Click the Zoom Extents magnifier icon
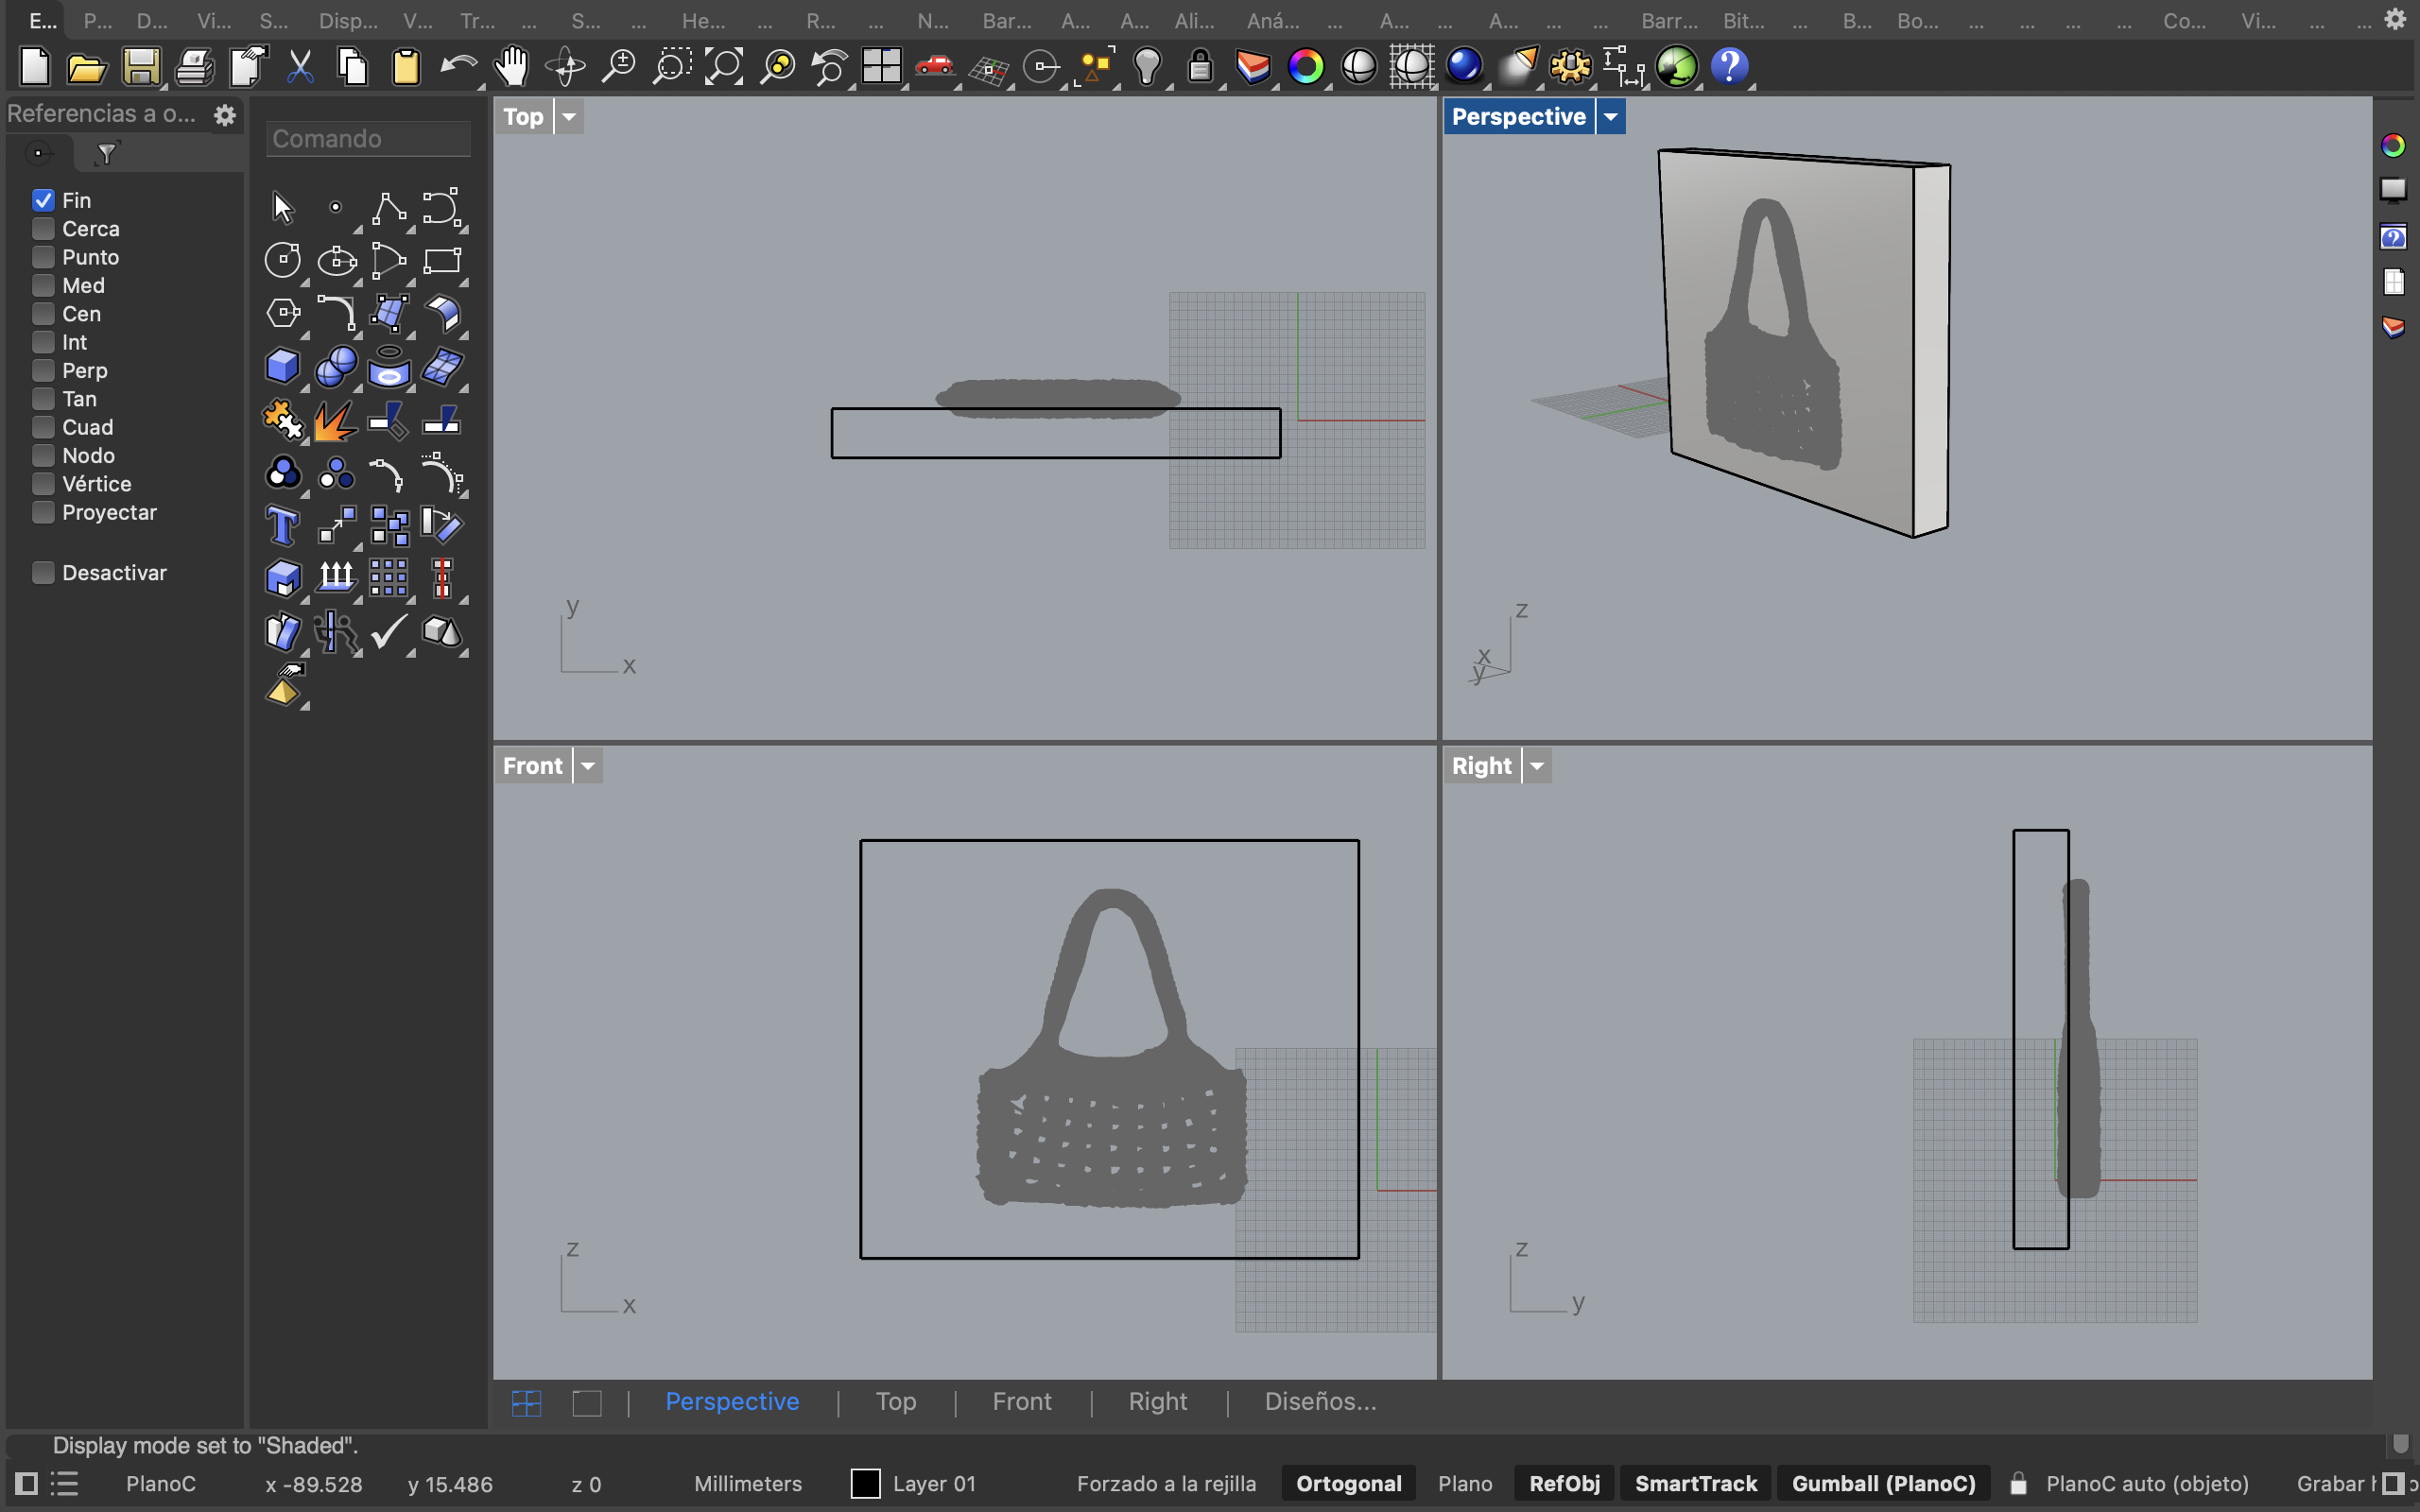 pyautogui.click(x=725, y=67)
